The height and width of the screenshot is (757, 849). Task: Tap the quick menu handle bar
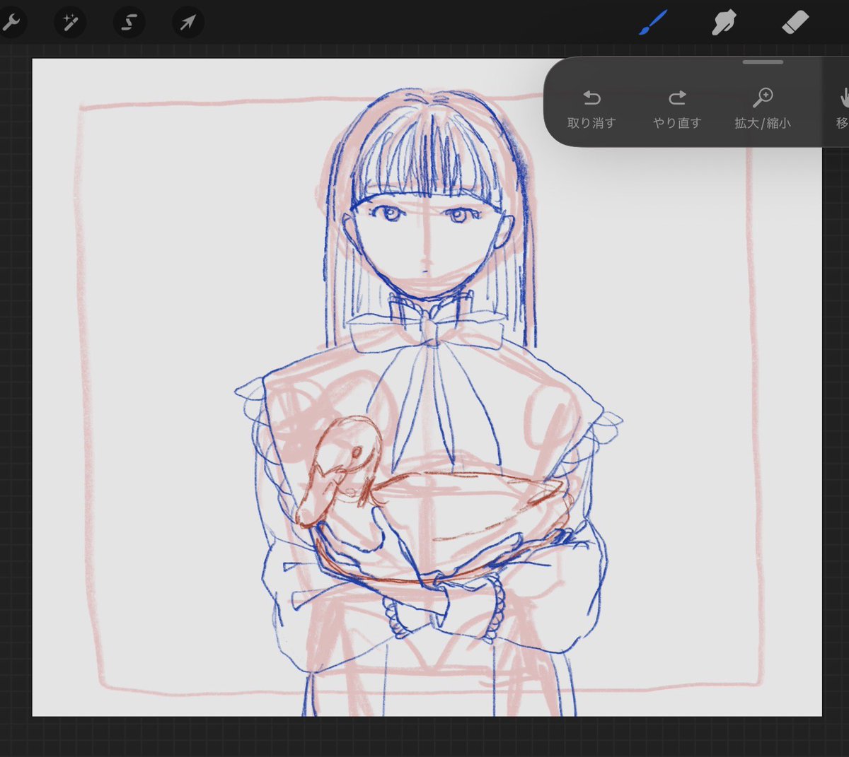coord(763,62)
